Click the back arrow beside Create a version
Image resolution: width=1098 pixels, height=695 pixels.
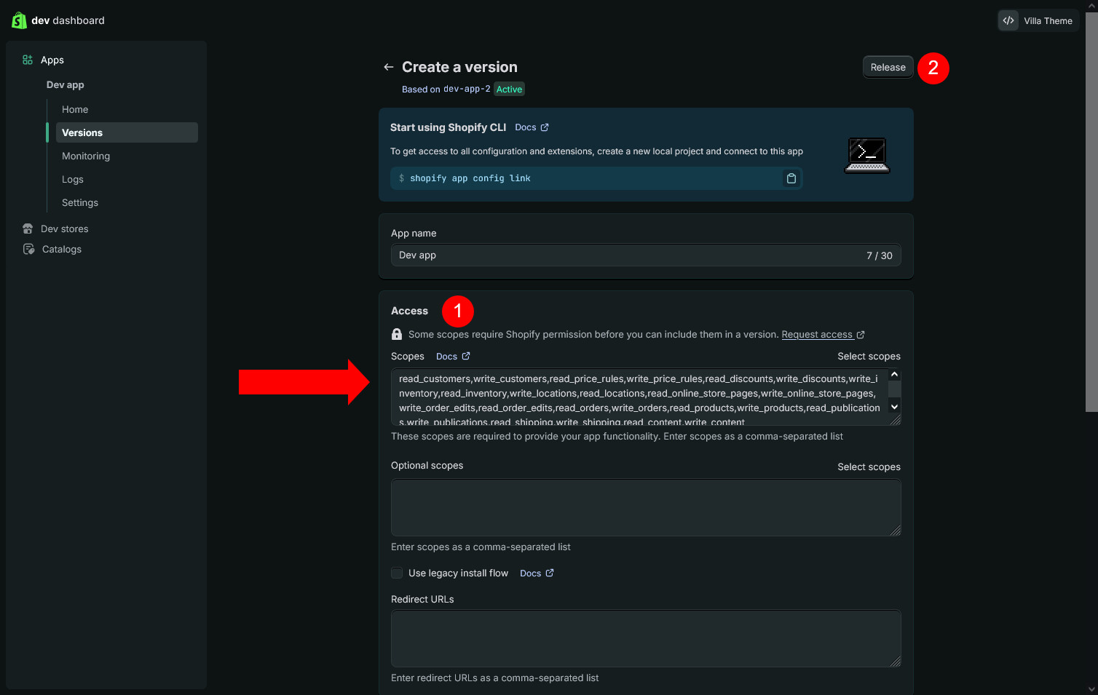(x=388, y=67)
